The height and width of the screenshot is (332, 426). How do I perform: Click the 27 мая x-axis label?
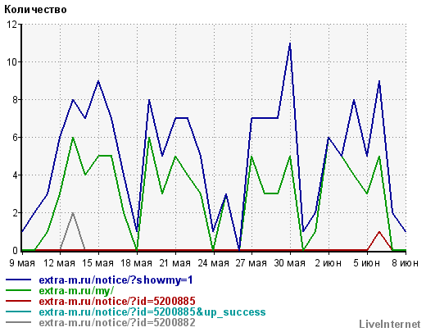252,263
